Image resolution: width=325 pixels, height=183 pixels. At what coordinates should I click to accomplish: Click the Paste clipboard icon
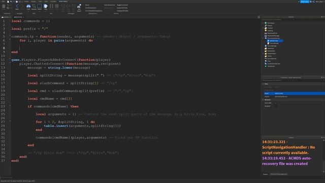pos(4,6)
